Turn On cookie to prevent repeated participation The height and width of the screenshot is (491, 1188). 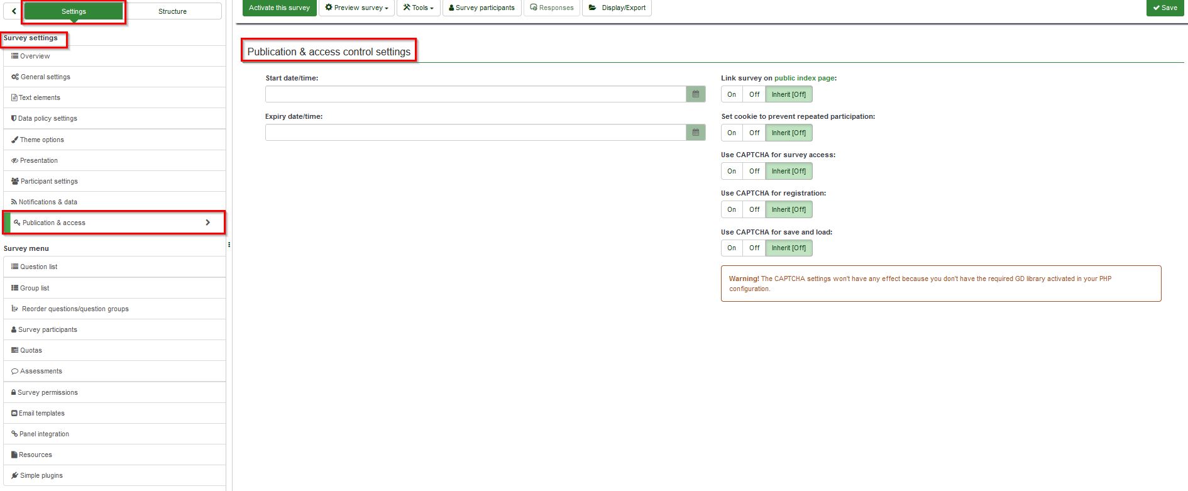click(x=732, y=133)
